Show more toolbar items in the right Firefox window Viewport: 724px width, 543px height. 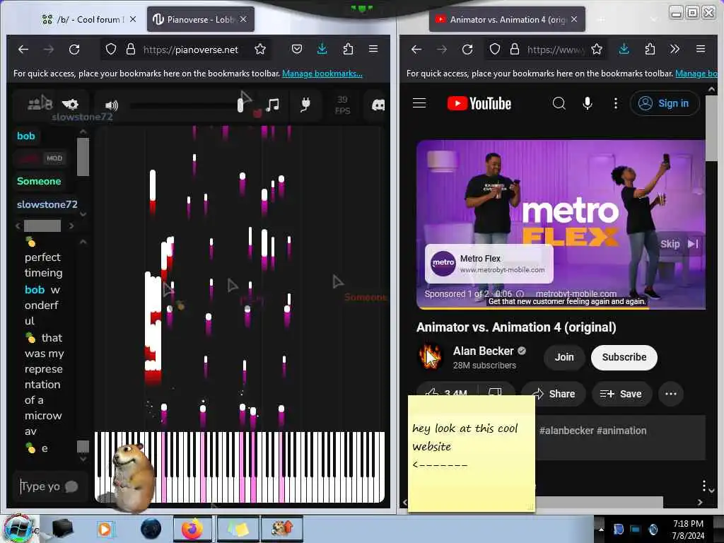[x=675, y=49]
